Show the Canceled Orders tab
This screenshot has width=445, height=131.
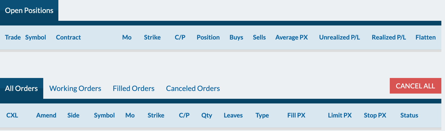[x=193, y=88]
